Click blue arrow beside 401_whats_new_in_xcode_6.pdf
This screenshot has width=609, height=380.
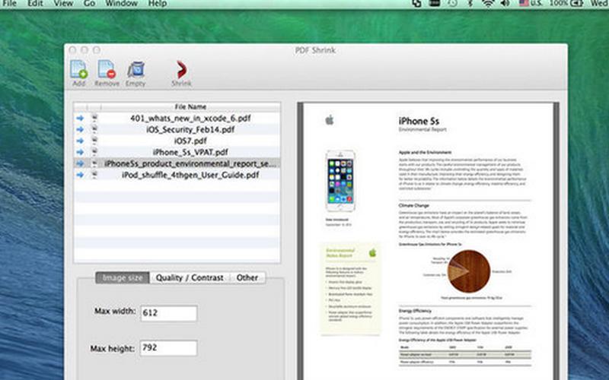click(x=80, y=118)
